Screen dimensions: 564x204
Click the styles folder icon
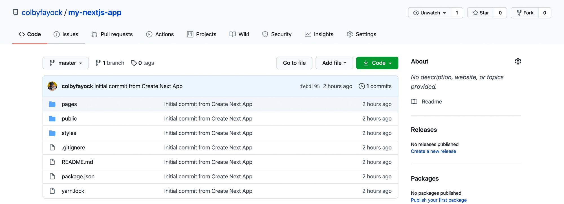52,133
